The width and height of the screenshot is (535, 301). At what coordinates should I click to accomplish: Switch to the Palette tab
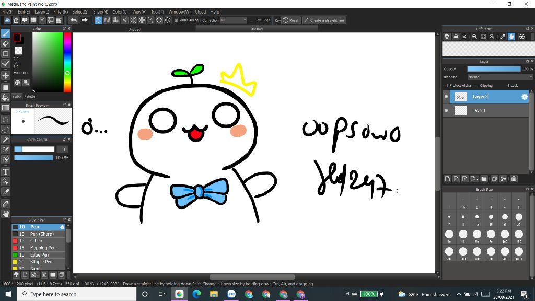[30, 97]
